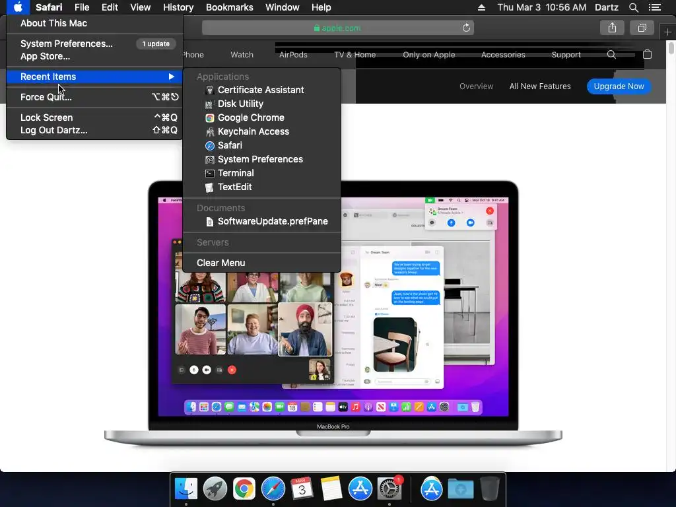
Task: Click the Dartz user name in menu bar
Action: pyautogui.click(x=606, y=7)
